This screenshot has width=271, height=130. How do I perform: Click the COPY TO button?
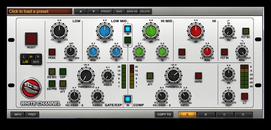point(164,114)
